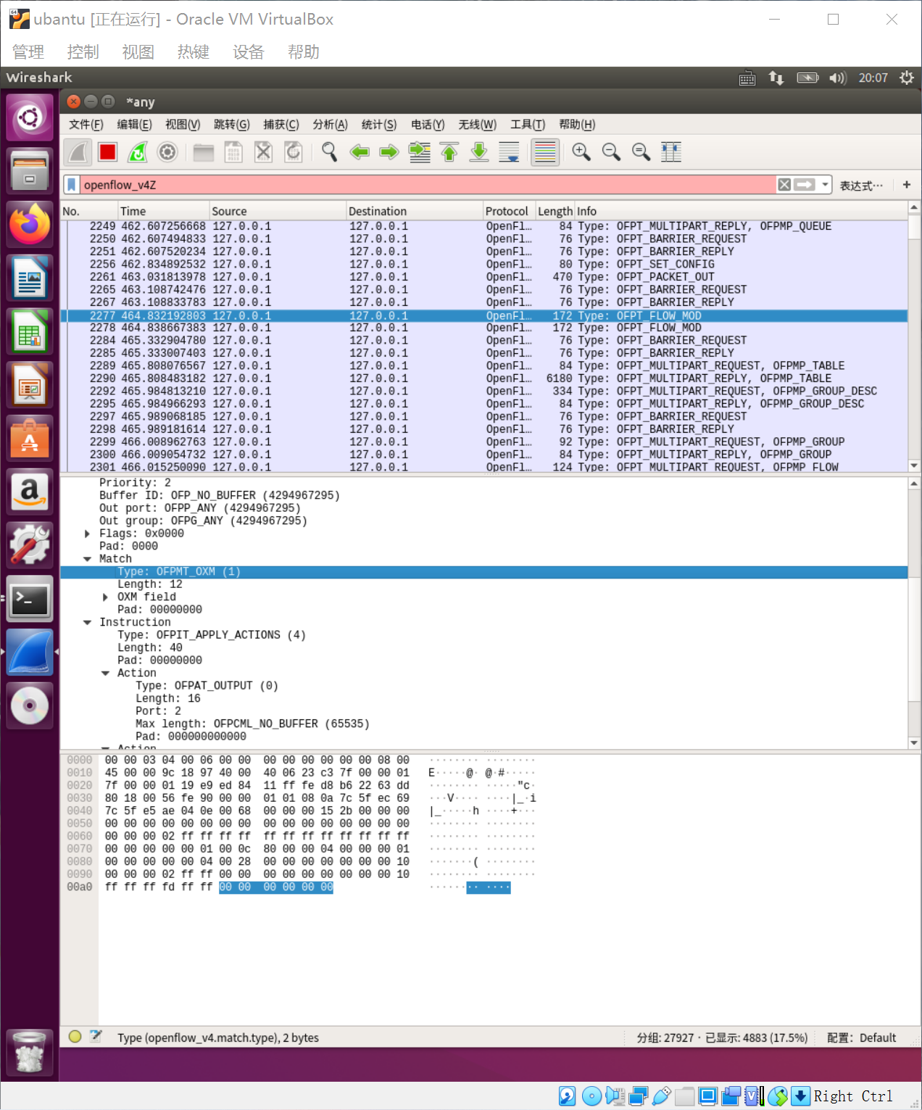Click the openflow_v4Z display filter field
This screenshot has height=1110, width=922.
(x=428, y=185)
